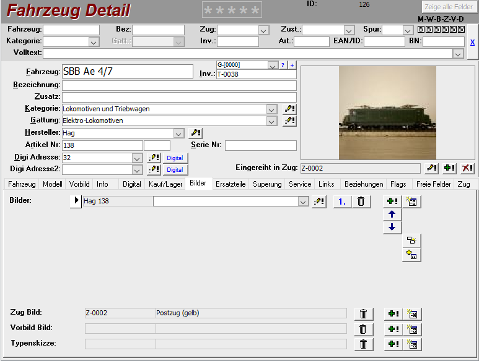Add a Zug via green plus beside Eingereiht
This screenshot has height=361, width=479.
pyautogui.click(x=449, y=168)
